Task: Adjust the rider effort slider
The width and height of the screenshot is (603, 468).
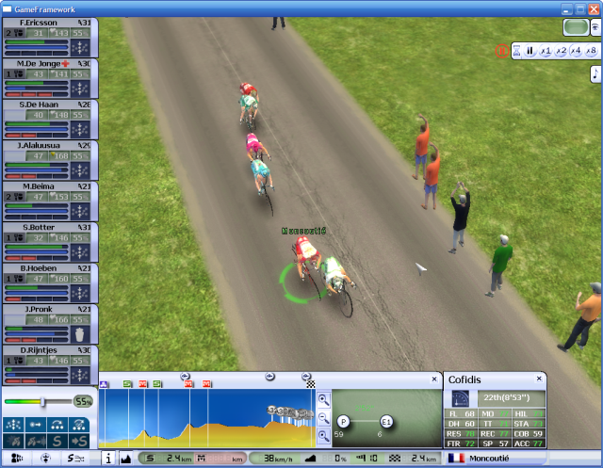Action: click(x=42, y=401)
